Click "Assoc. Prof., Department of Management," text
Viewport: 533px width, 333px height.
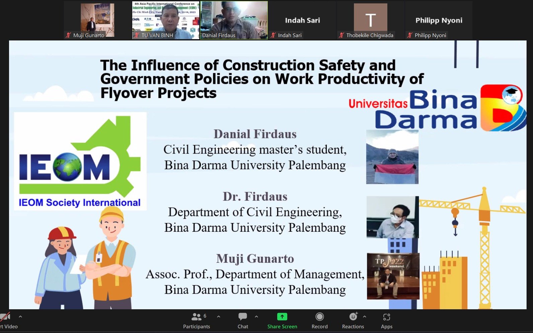(255, 274)
